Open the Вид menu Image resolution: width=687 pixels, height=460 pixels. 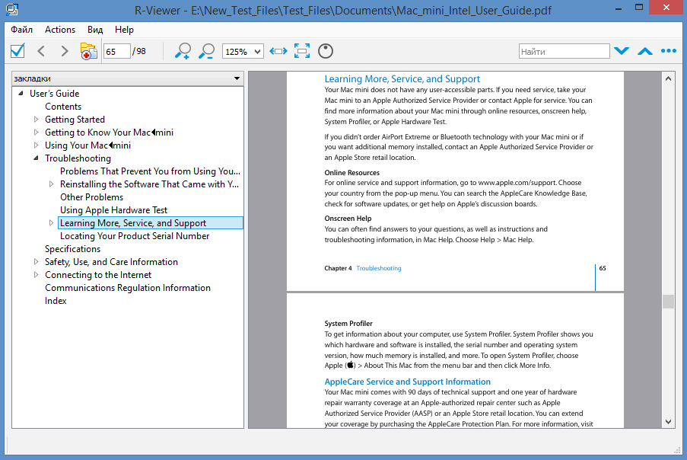point(95,30)
